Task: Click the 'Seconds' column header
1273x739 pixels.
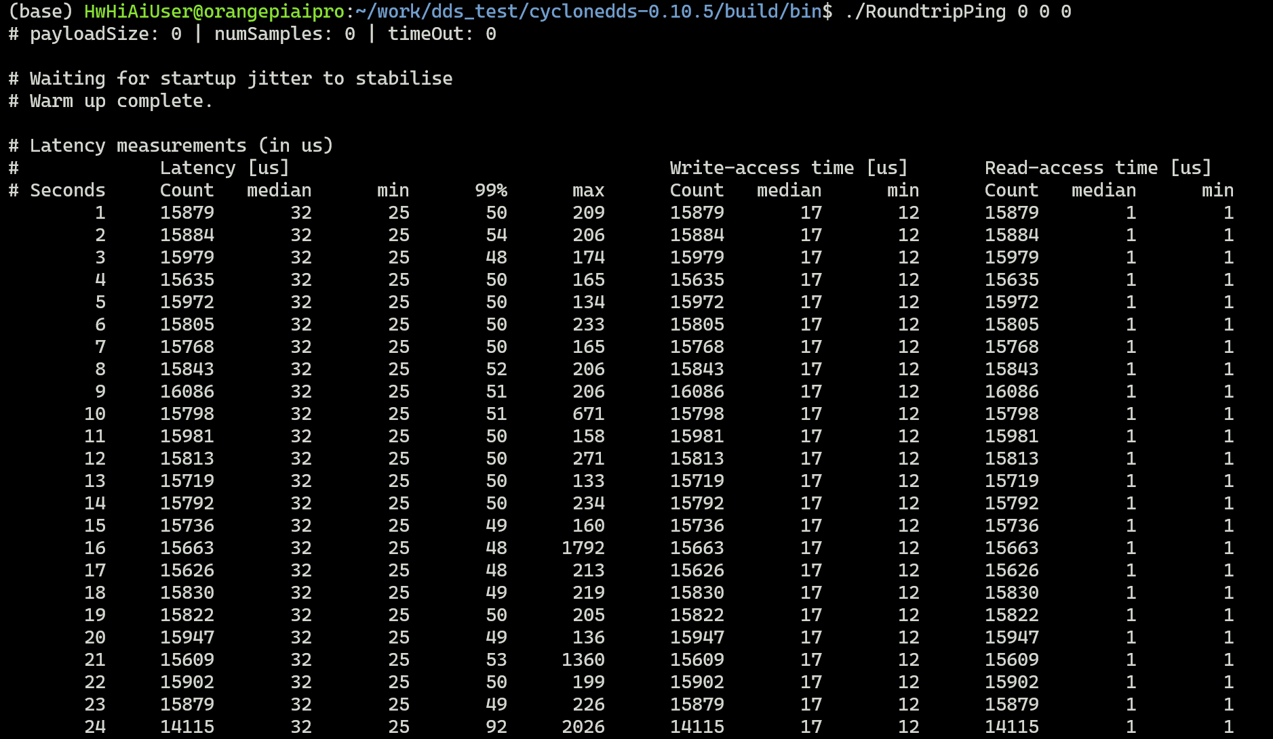Action: coord(68,190)
